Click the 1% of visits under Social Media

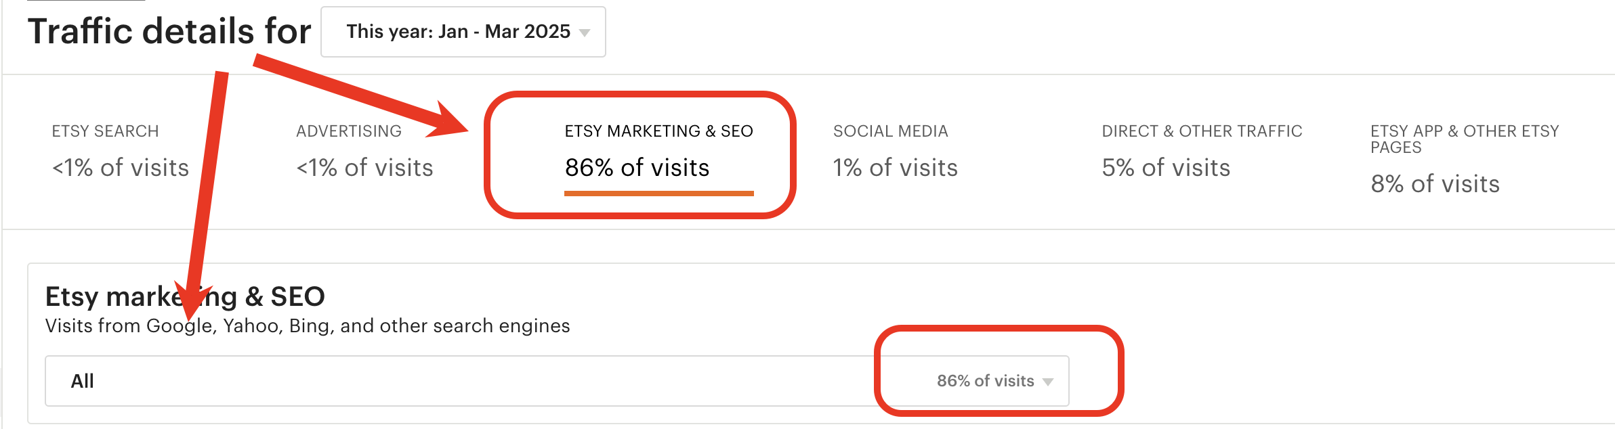tap(895, 168)
